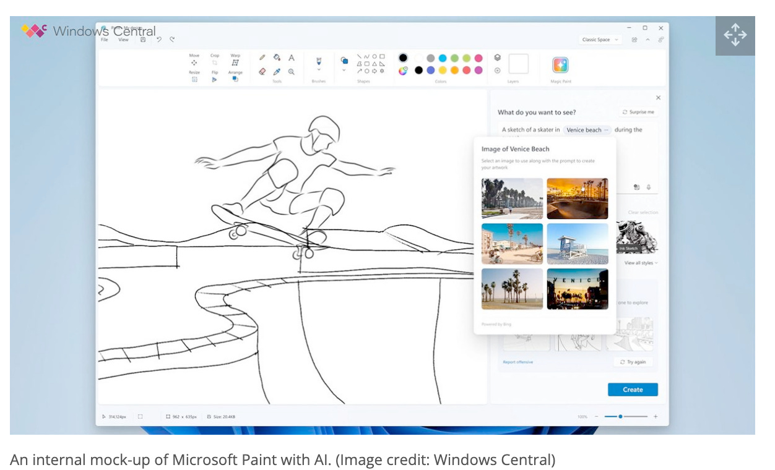Click Clear selection in styles area
Screen dimensions: 775x470
643,212
